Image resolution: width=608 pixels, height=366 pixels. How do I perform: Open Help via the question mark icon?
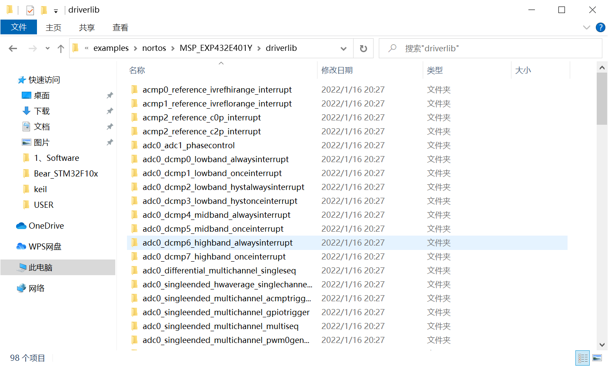(x=601, y=27)
